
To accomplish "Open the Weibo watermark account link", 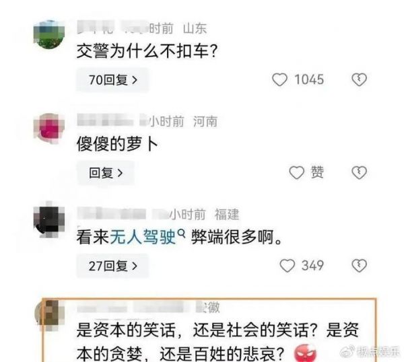I will coord(370,352).
